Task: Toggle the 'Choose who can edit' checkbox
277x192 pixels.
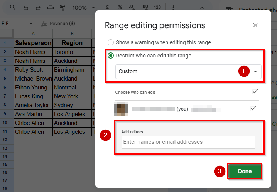Action: tap(255, 92)
